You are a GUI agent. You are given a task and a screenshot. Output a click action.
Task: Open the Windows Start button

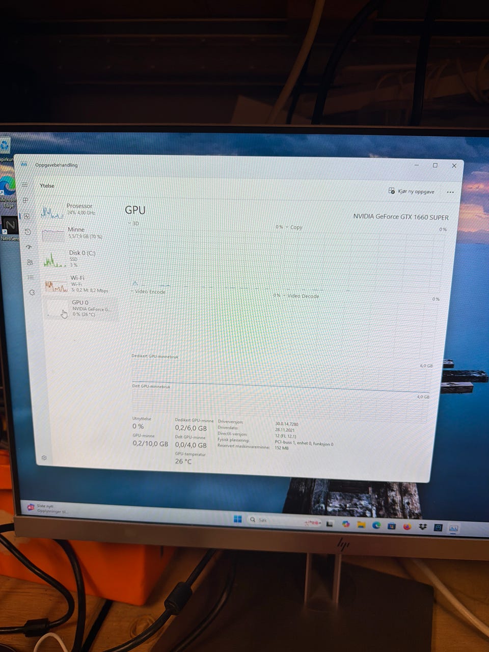point(237,519)
